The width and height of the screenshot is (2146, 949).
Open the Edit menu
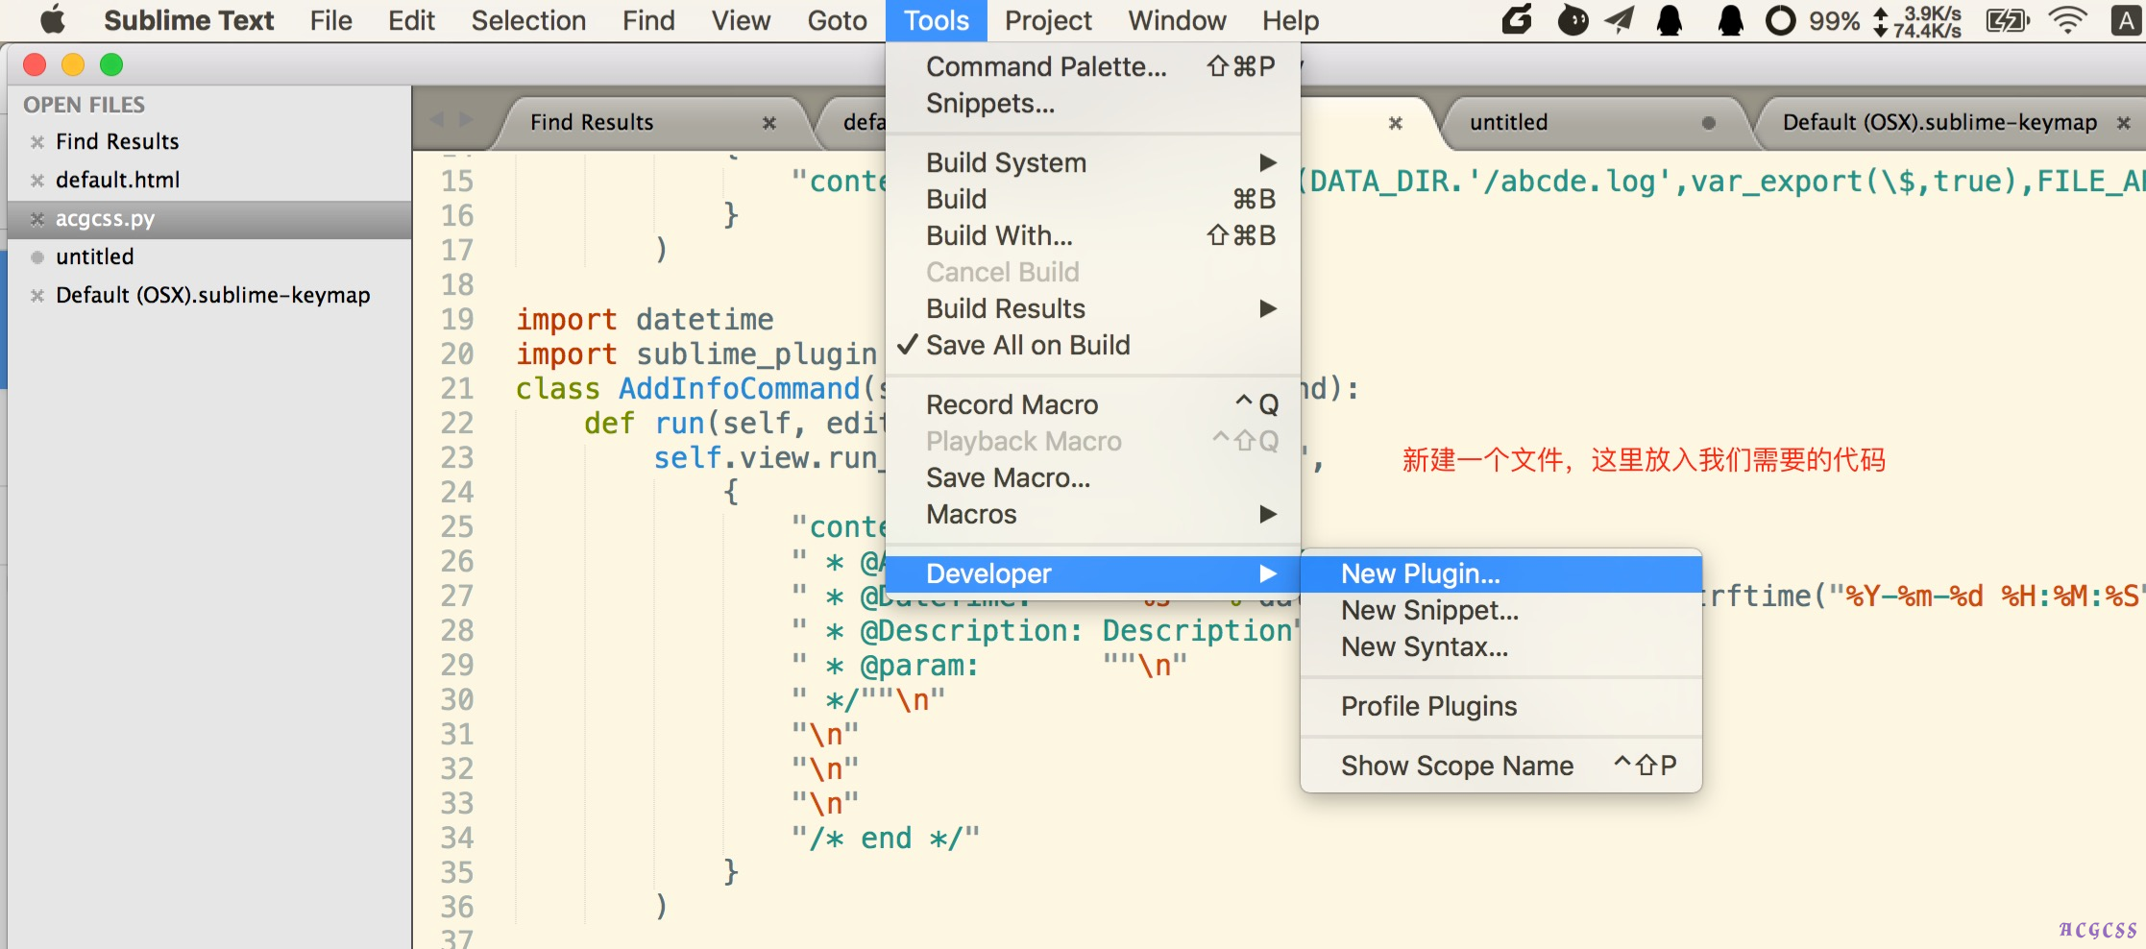pos(411,20)
